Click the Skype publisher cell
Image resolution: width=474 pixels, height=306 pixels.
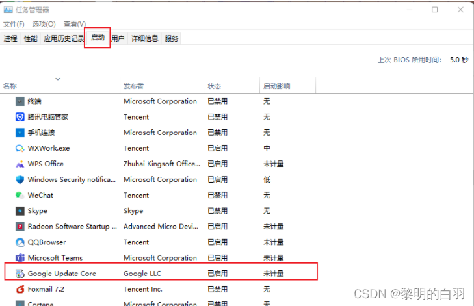(x=133, y=211)
